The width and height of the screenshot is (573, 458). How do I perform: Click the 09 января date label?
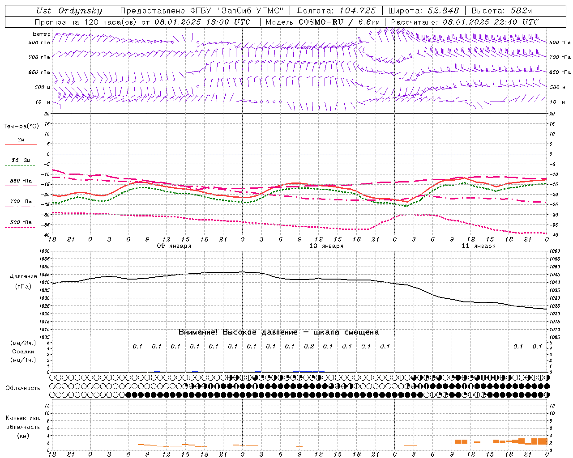[174, 246]
